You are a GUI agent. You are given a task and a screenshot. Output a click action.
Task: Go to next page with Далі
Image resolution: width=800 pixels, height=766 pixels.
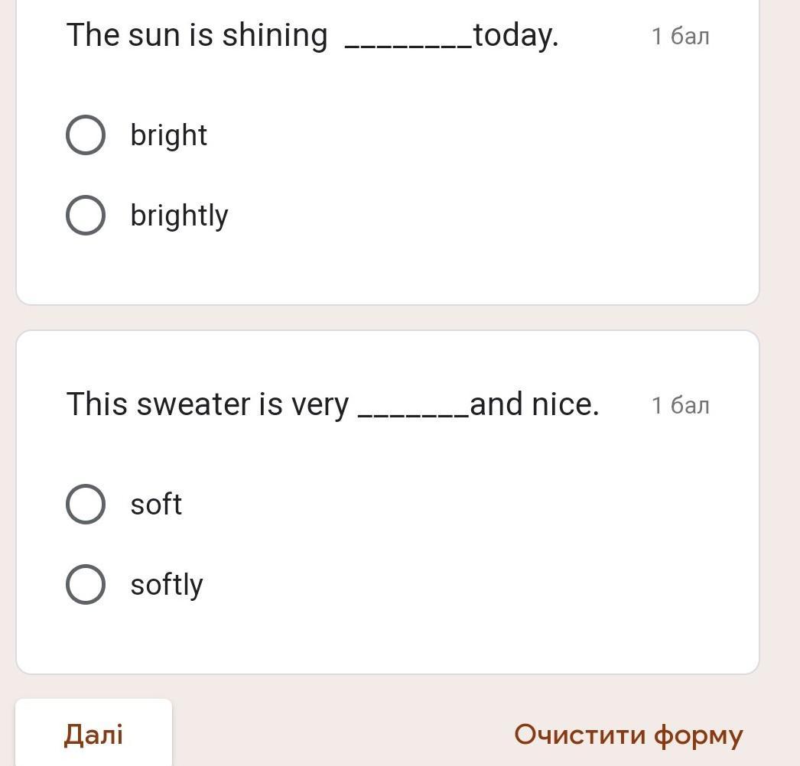click(x=93, y=732)
